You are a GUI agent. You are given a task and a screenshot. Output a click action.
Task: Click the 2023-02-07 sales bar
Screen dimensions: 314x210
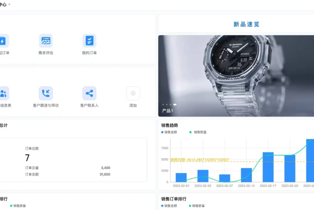point(225,178)
